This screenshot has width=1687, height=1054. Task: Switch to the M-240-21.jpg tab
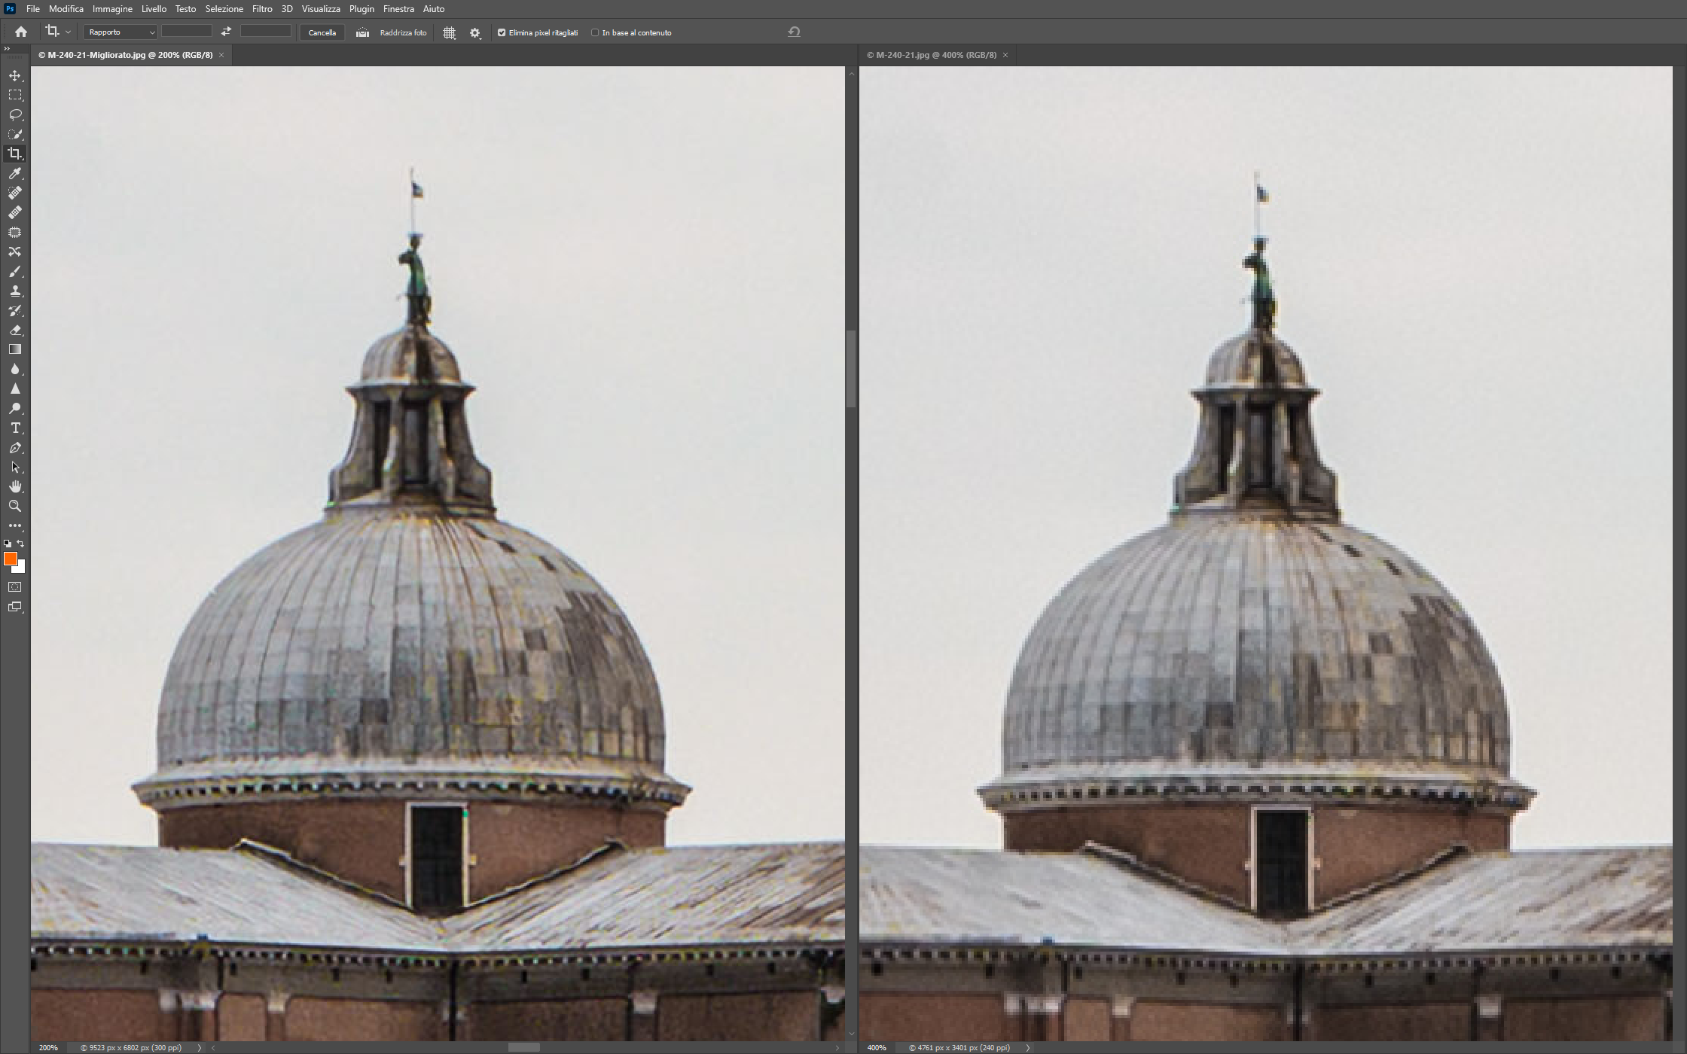[931, 55]
